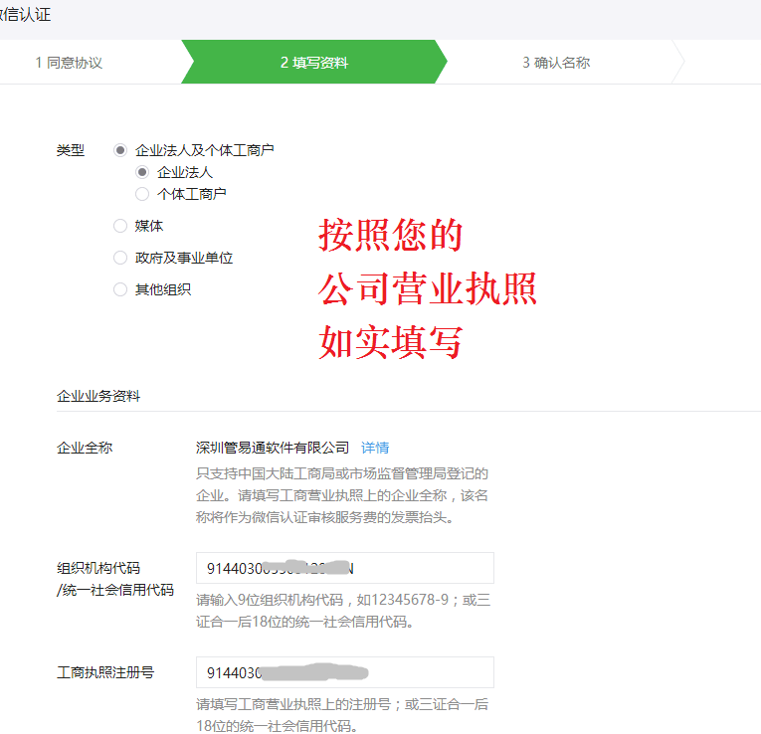This screenshot has width=761, height=734.
Task: Click step 2 填写资料 tab
Action: tap(314, 63)
